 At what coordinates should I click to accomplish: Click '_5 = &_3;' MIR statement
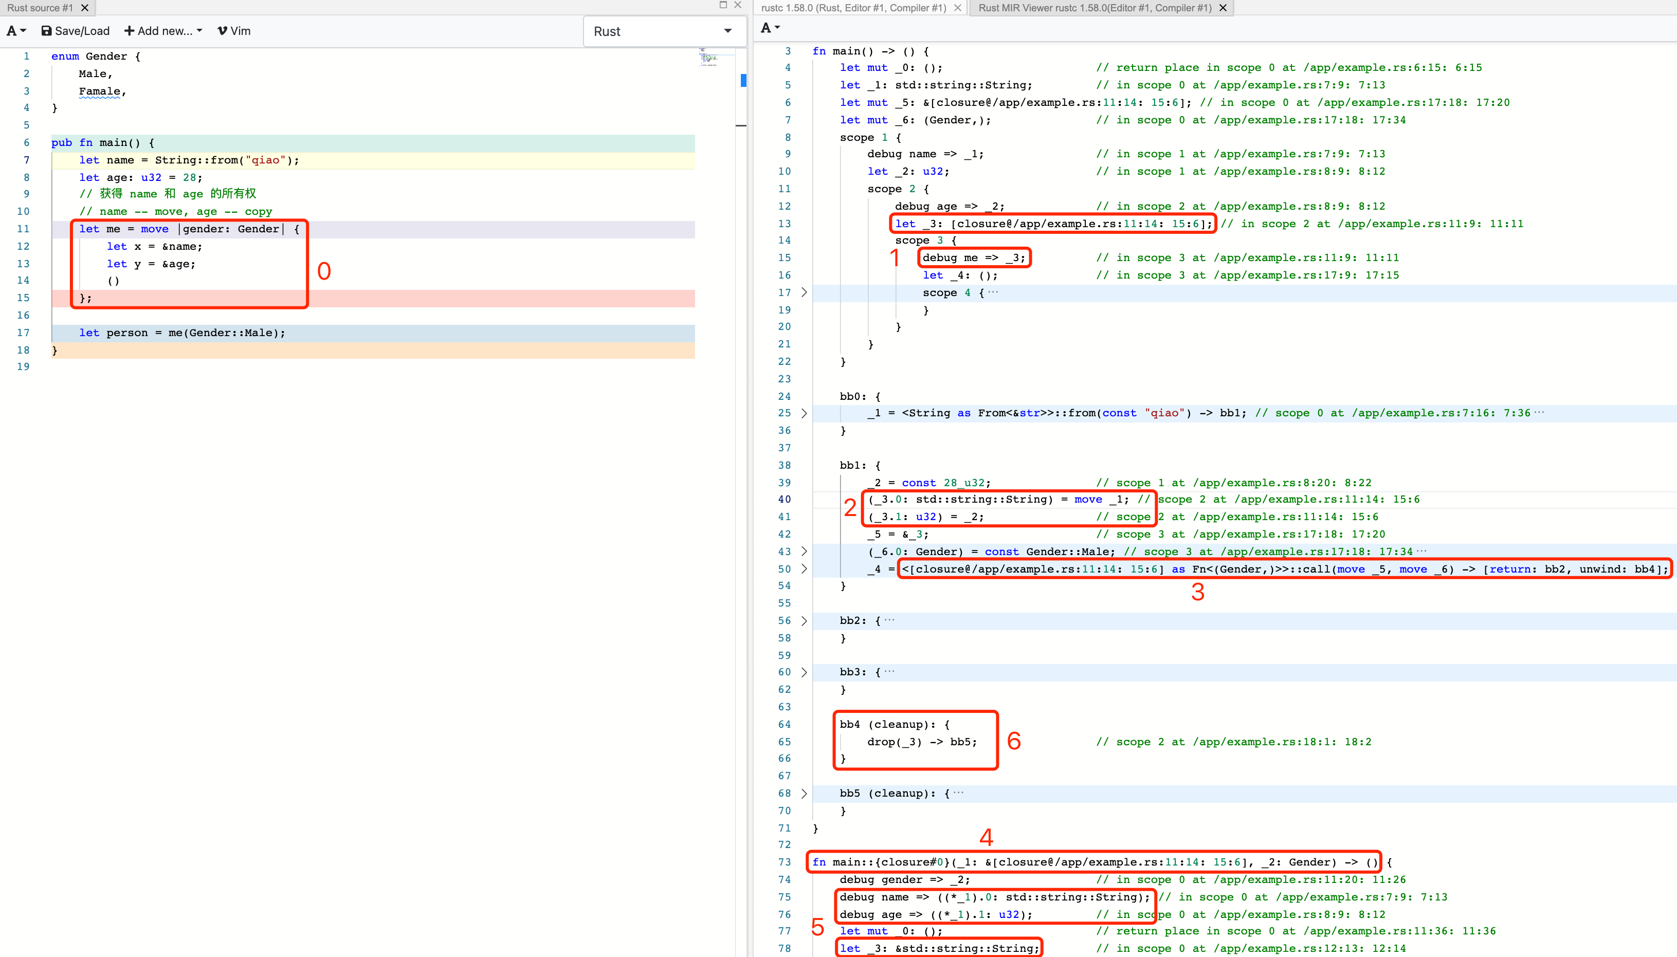click(898, 535)
